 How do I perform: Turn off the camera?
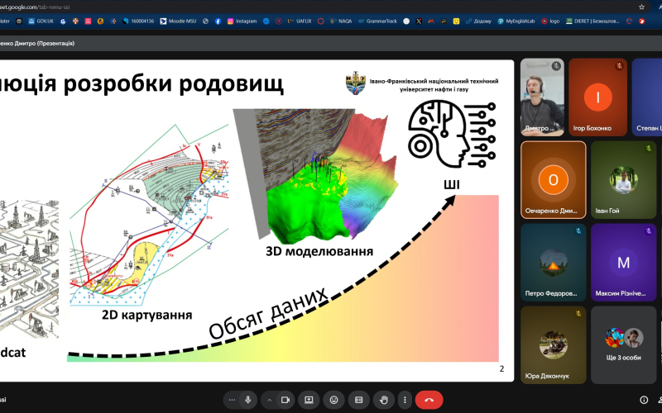(x=285, y=400)
